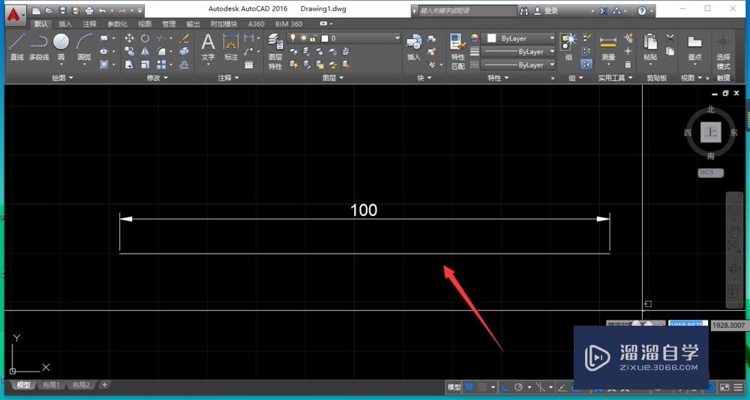Click the search keyword input field
The height and width of the screenshot is (400, 750).
[x=466, y=11]
